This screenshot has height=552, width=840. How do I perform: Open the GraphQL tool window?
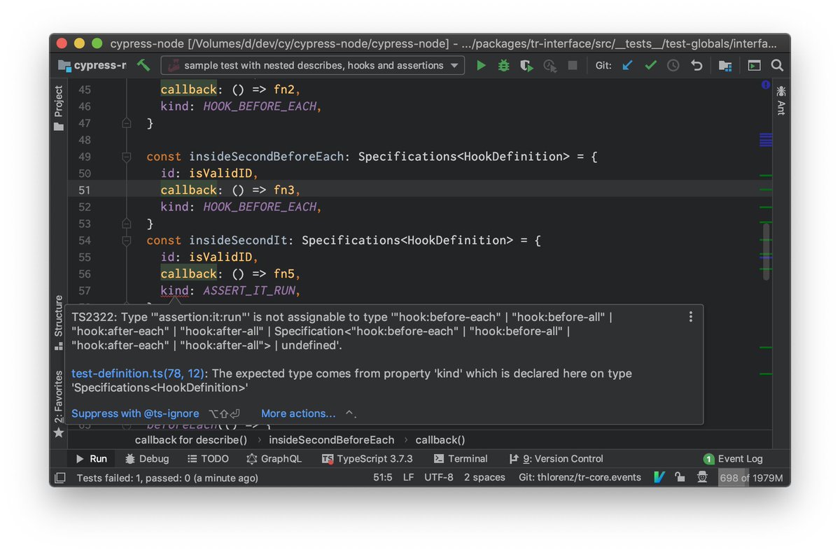click(274, 459)
